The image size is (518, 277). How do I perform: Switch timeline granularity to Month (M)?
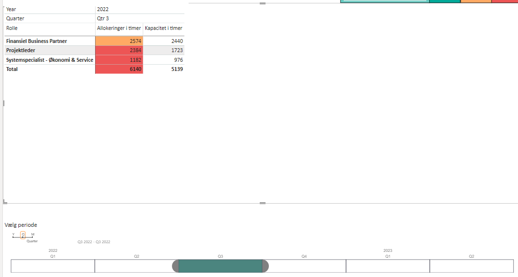32,235
